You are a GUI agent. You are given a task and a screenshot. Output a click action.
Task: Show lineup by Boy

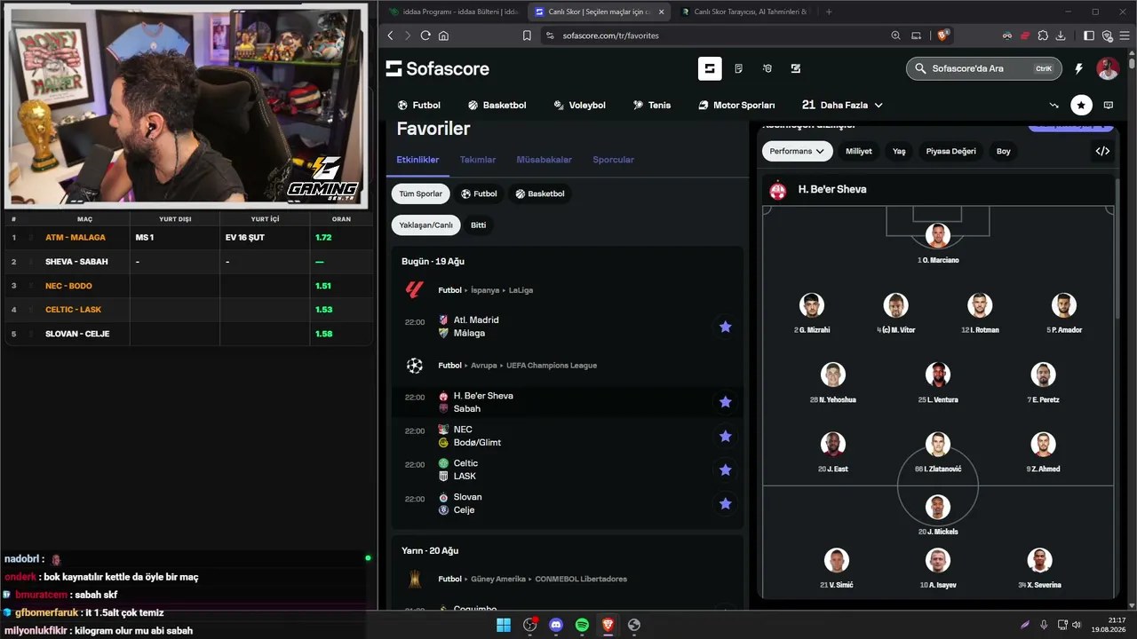pyautogui.click(x=1003, y=151)
